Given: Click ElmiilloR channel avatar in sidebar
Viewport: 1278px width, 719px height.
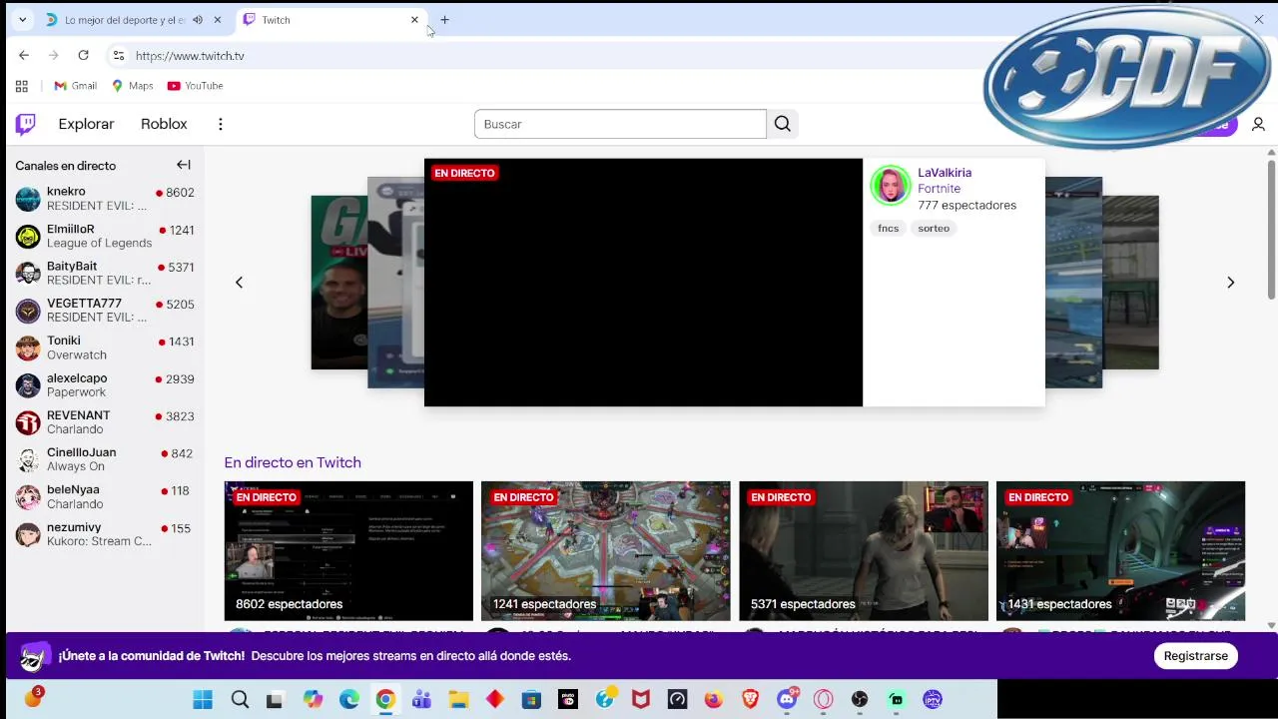Looking at the screenshot, I should pos(28,236).
